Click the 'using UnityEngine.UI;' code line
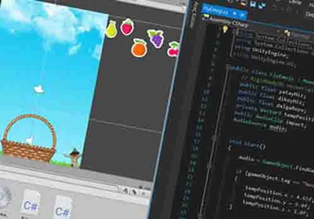 click(265, 59)
